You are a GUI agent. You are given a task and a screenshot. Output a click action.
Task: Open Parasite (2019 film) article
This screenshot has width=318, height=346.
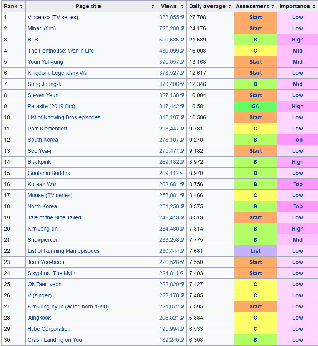click(x=51, y=106)
